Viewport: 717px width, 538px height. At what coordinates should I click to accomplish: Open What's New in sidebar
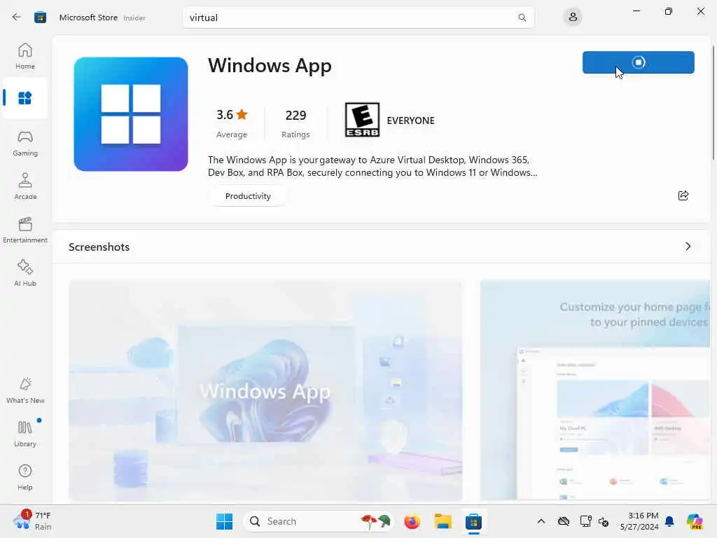(25, 391)
